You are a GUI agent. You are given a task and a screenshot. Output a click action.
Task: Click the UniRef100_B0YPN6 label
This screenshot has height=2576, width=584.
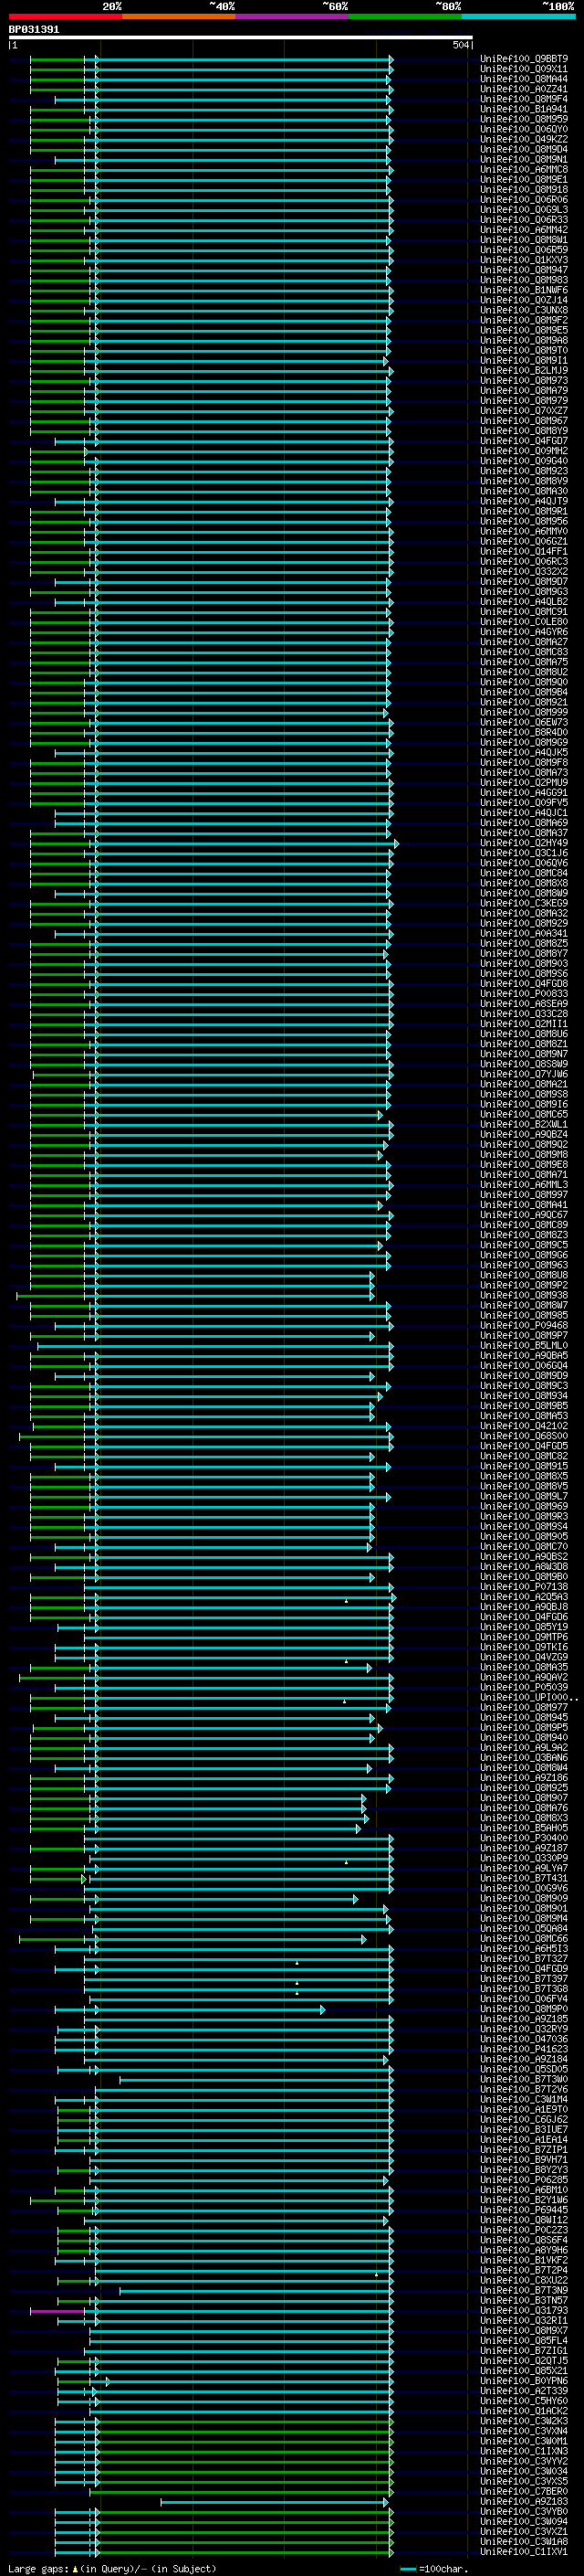coord(523,2381)
